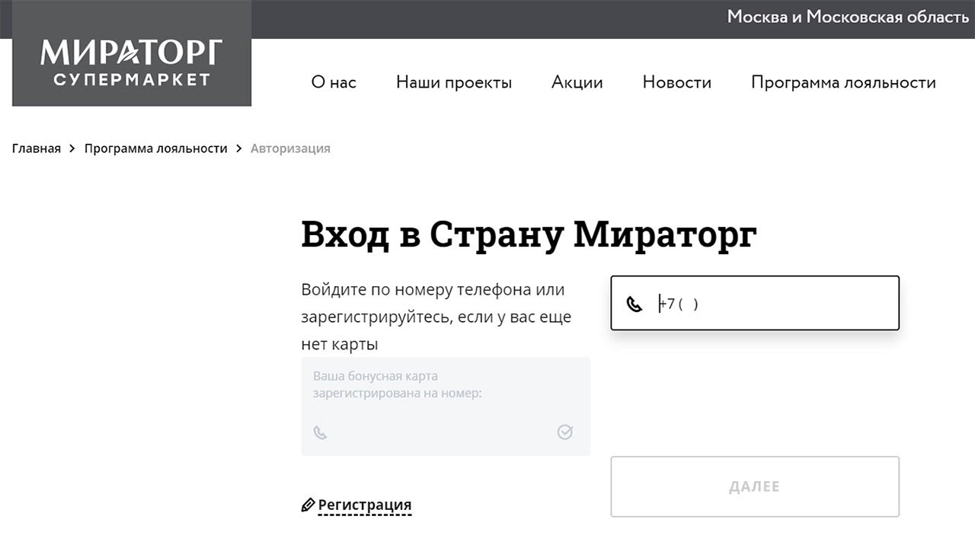
Task: Click the Главная breadcrumb link
Action: pyautogui.click(x=37, y=148)
